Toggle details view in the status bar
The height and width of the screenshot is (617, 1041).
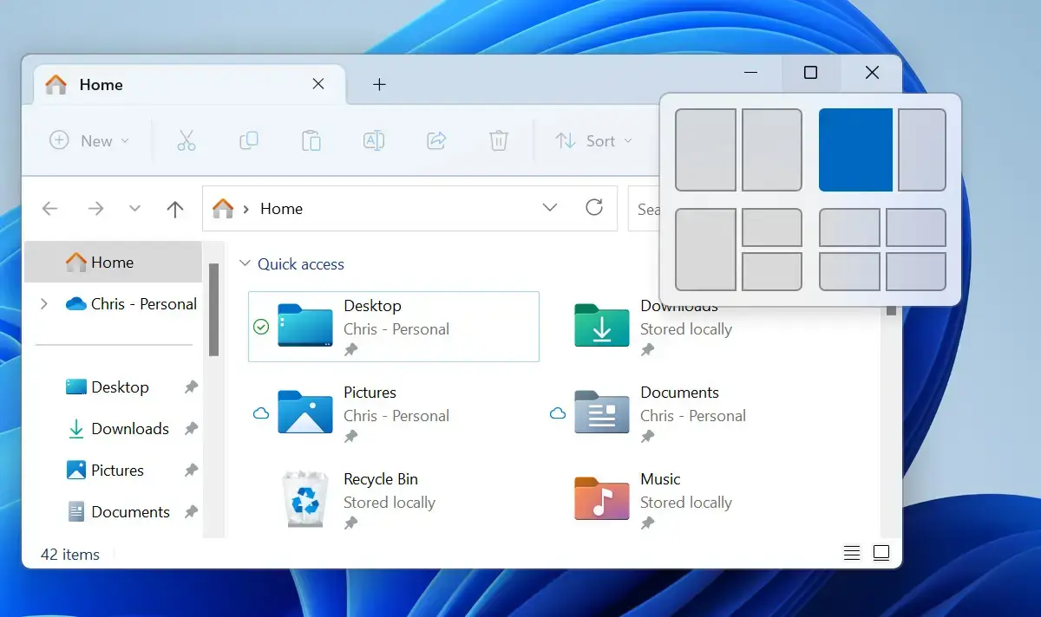click(851, 552)
